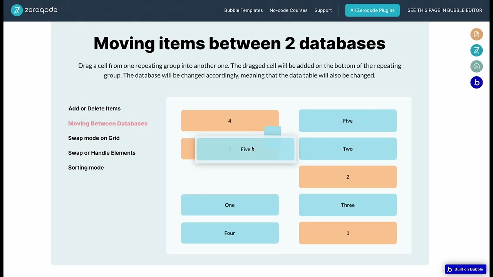Select Moving Between Databases demo
Viewport: 493px width, 277px height.
(108, 123)
